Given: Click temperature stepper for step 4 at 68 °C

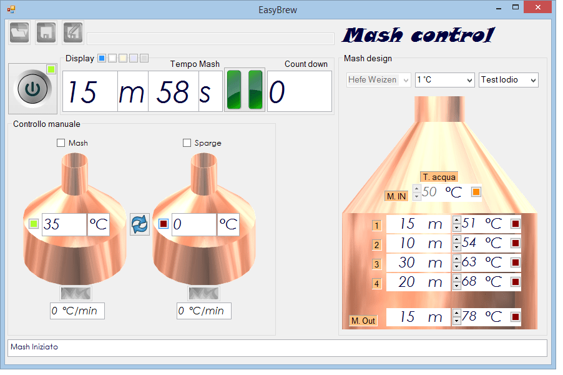Looking at the screenshot, I should coord(456,281).
